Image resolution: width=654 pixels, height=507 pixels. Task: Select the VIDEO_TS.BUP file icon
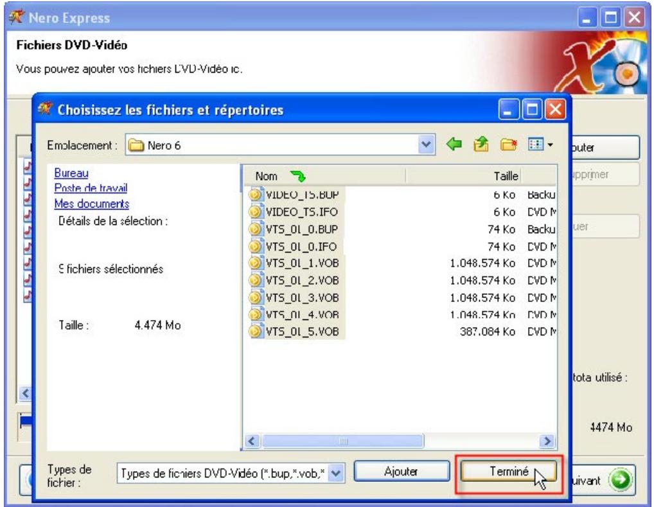coord(255,195)
